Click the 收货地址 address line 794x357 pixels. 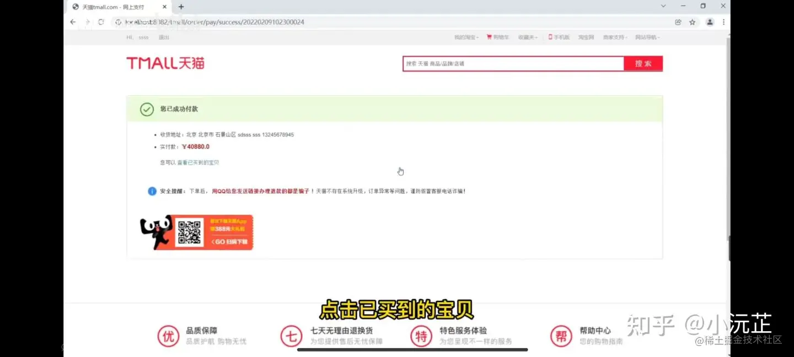227,134
